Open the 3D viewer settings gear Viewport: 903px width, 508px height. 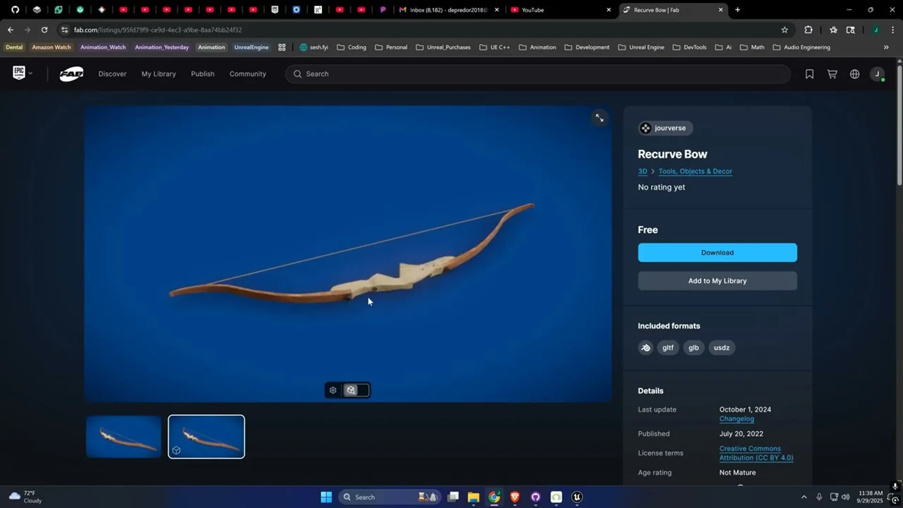[333, 390]
